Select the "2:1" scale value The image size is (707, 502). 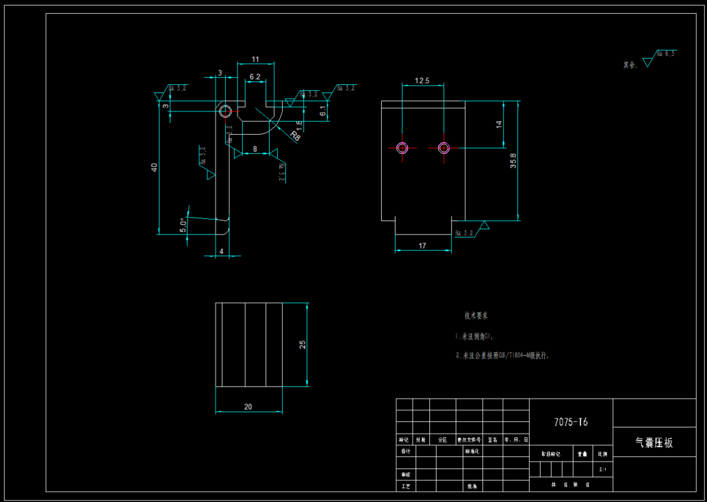coord(603,470)
